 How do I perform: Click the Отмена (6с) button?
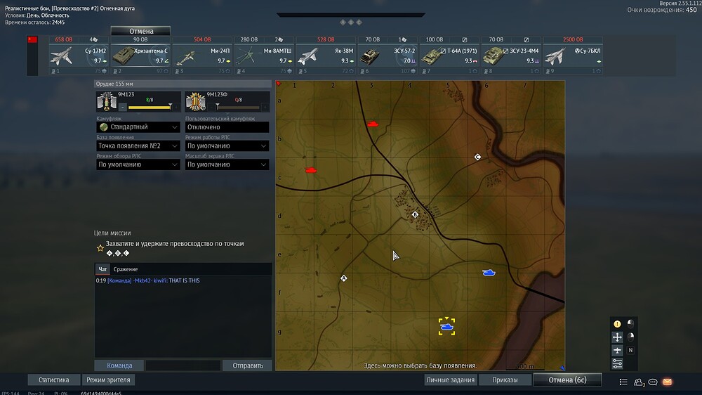pyautogui.click(x=567, y=380)
